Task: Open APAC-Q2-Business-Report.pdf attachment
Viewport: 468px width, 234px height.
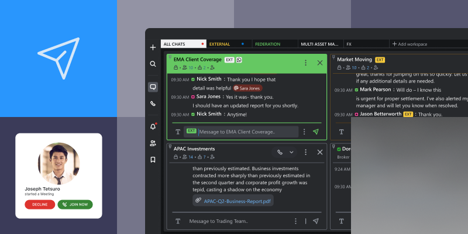Action: click(x=234, y=201)
